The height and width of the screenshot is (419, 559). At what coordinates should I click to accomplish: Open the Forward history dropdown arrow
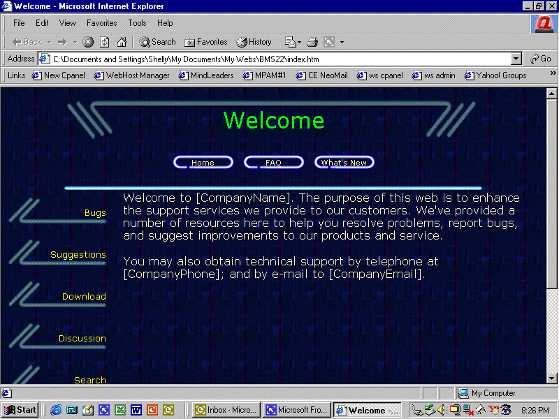[75, 43]
